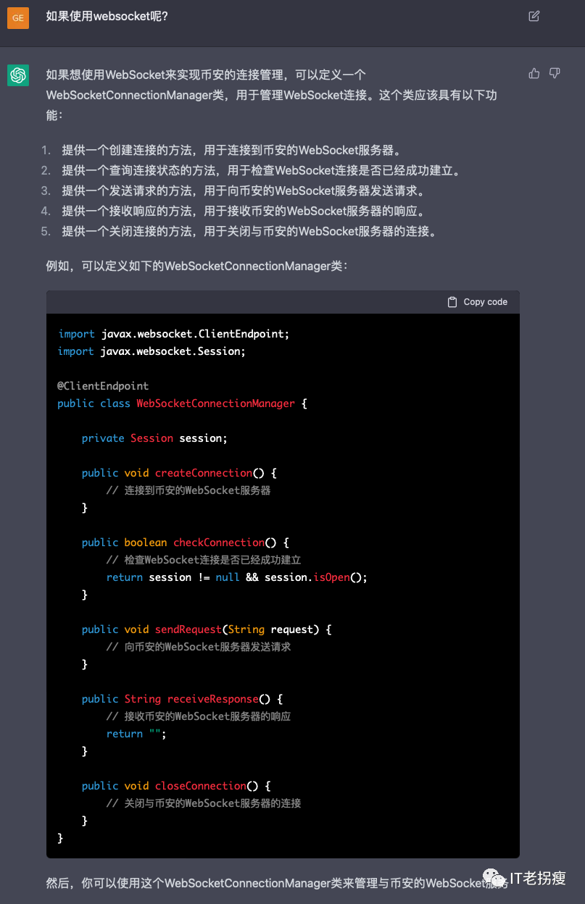Click the ChatGPT logo avatar

click(x=18, y=75)
